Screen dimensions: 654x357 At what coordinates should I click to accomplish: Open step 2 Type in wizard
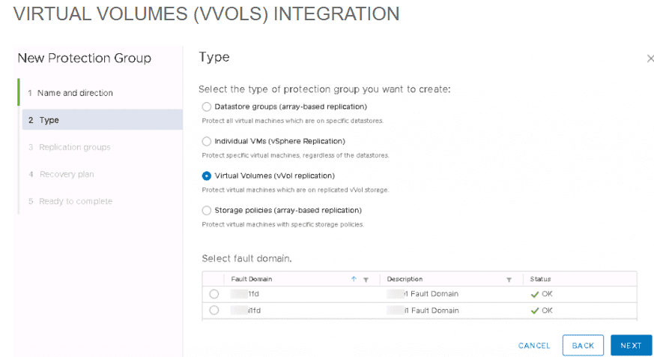point(49,120)
